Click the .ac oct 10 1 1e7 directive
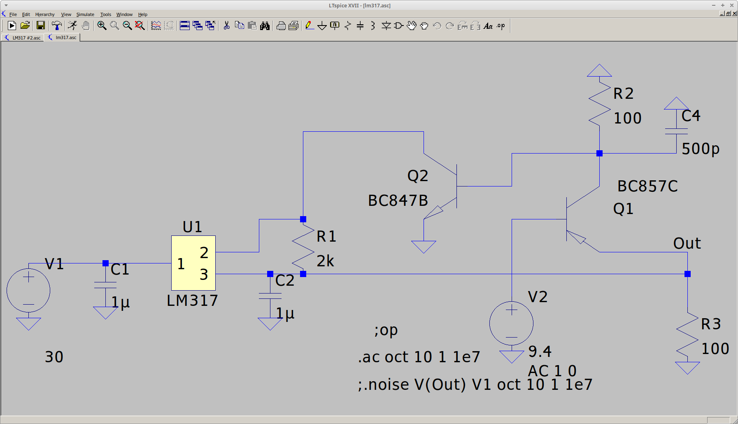This screenshot has width=738, height=424. [x=419, y=357]
